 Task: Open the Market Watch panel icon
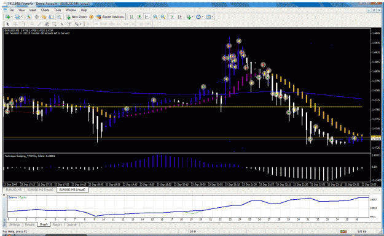(x=29, y=17)
